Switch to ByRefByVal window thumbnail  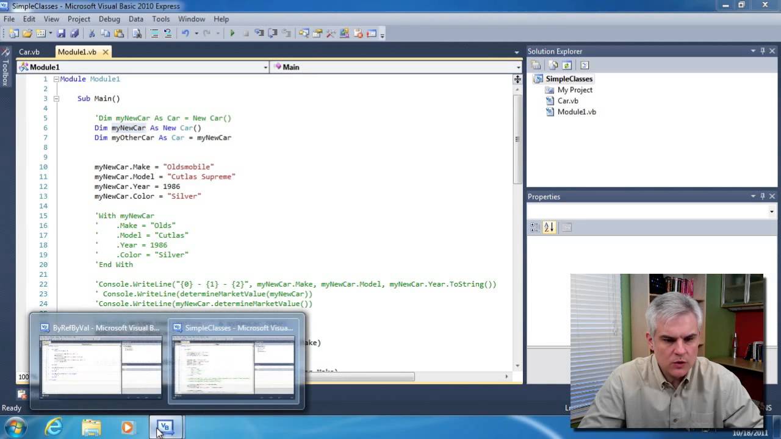pos(101,360)
